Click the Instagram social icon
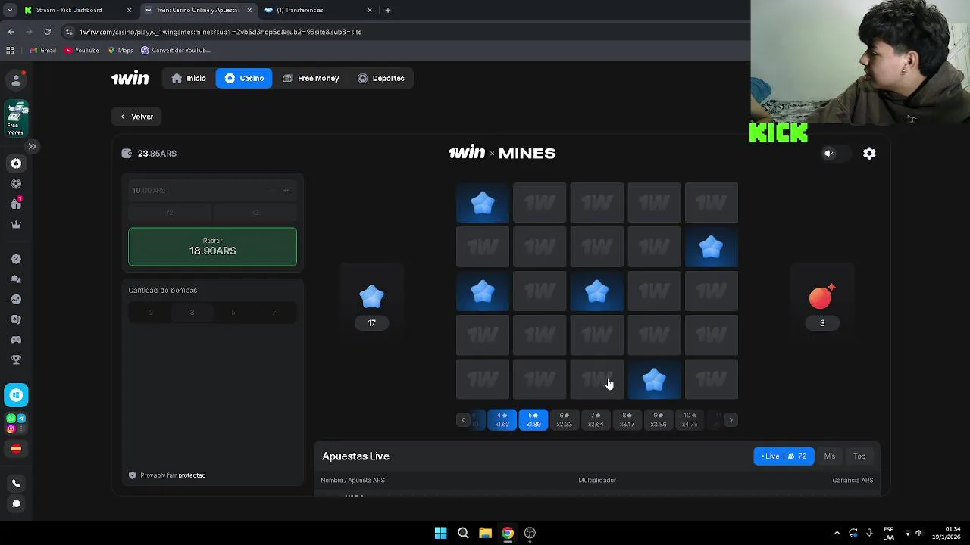970x545 pixels. pos(11,428)
